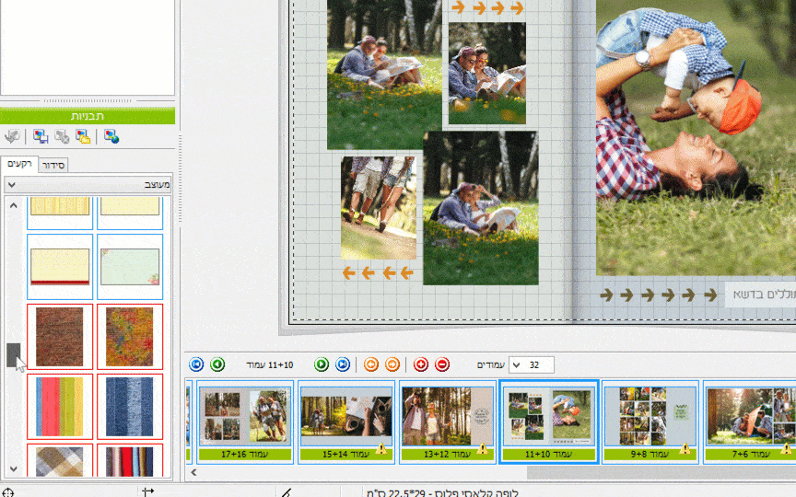
Task: Pick the red and yellow striped background
Action: point(60,406)
